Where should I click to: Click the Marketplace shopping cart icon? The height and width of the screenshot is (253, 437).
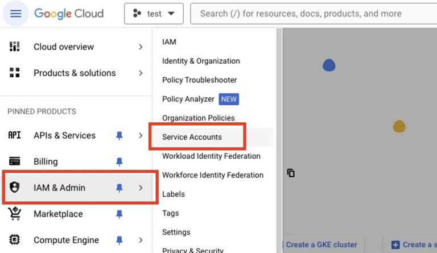(15, 214)
